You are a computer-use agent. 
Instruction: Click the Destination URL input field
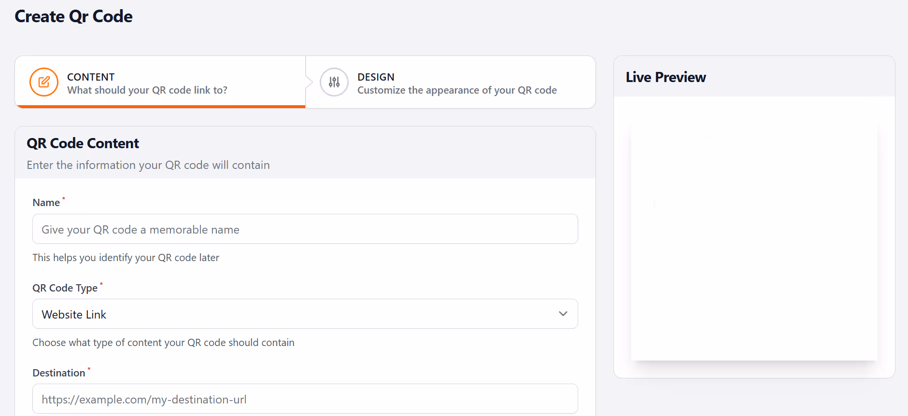point(304,399)
